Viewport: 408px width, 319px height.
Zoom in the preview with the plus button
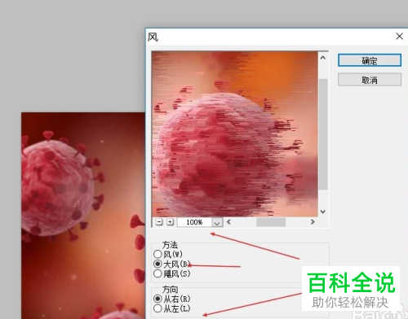170,222
